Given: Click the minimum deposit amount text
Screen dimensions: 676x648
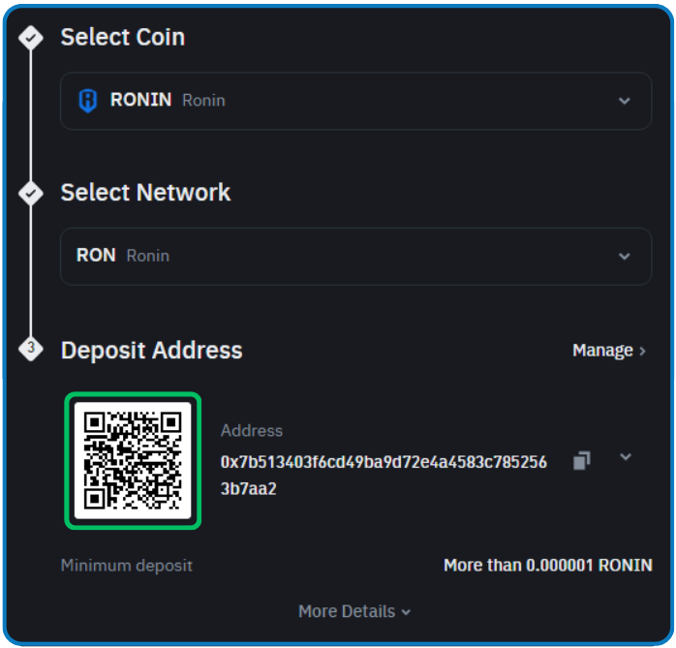Looking at the screenshot, I should point(548,566).
